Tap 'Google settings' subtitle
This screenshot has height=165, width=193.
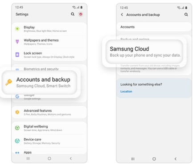32,98
